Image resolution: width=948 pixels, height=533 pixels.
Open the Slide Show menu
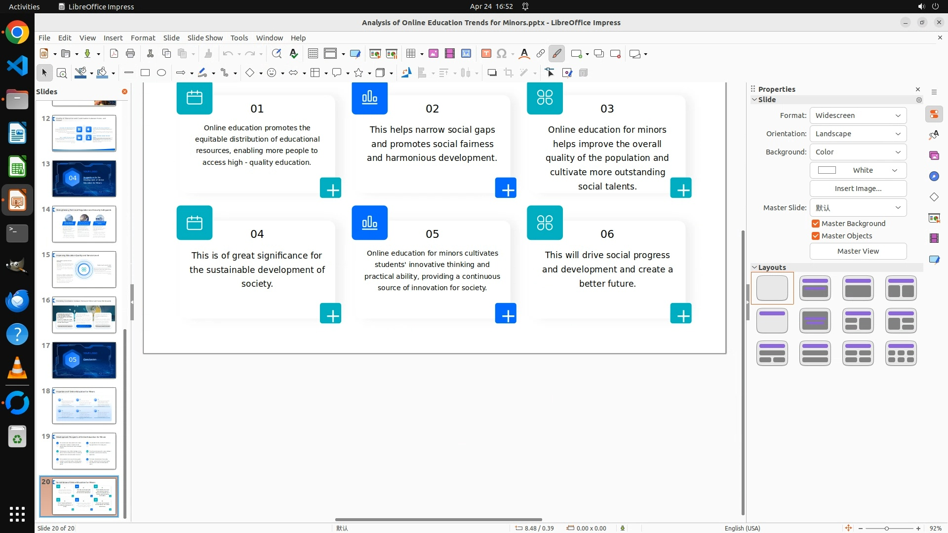[x=205, y=38]
